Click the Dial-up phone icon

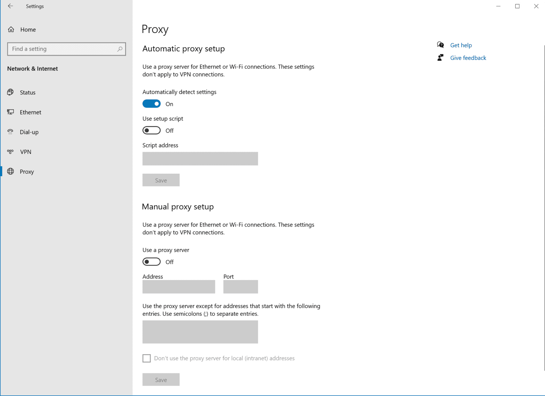pos(11,132)
